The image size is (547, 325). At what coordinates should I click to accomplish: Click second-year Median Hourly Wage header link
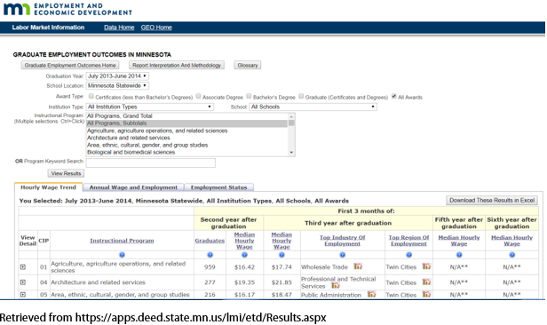click(x=244, y=241)
